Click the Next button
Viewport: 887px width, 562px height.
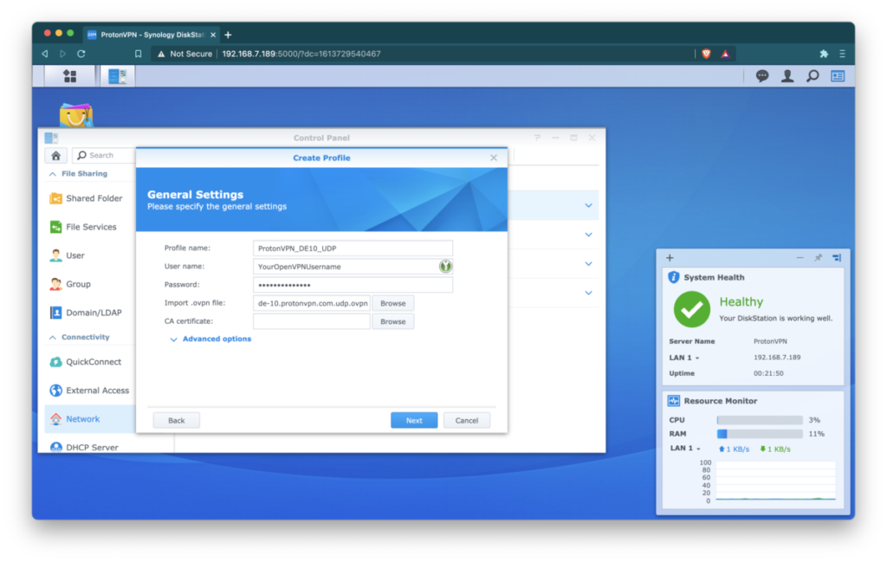click(x=413, y=421)
